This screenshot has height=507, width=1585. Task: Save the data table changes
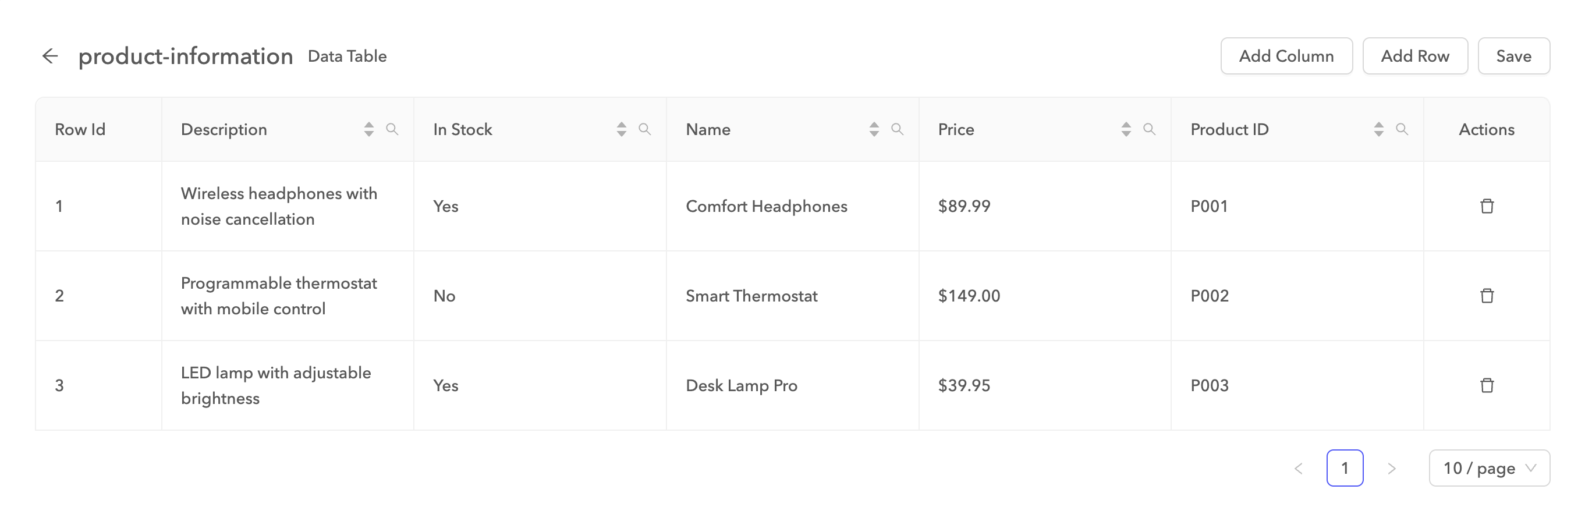coord(1513,55)
